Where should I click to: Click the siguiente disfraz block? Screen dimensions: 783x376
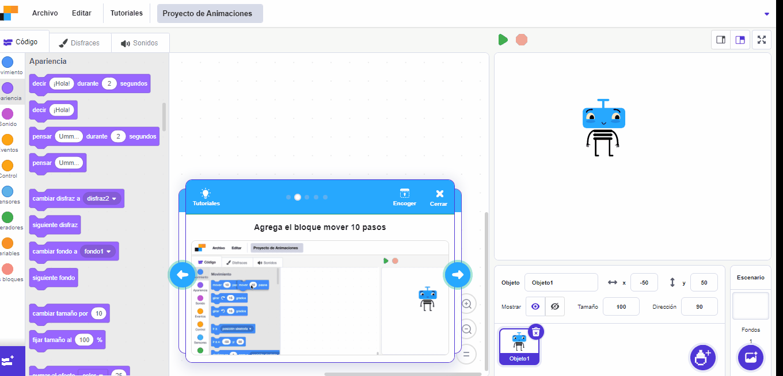click(55, 225)
